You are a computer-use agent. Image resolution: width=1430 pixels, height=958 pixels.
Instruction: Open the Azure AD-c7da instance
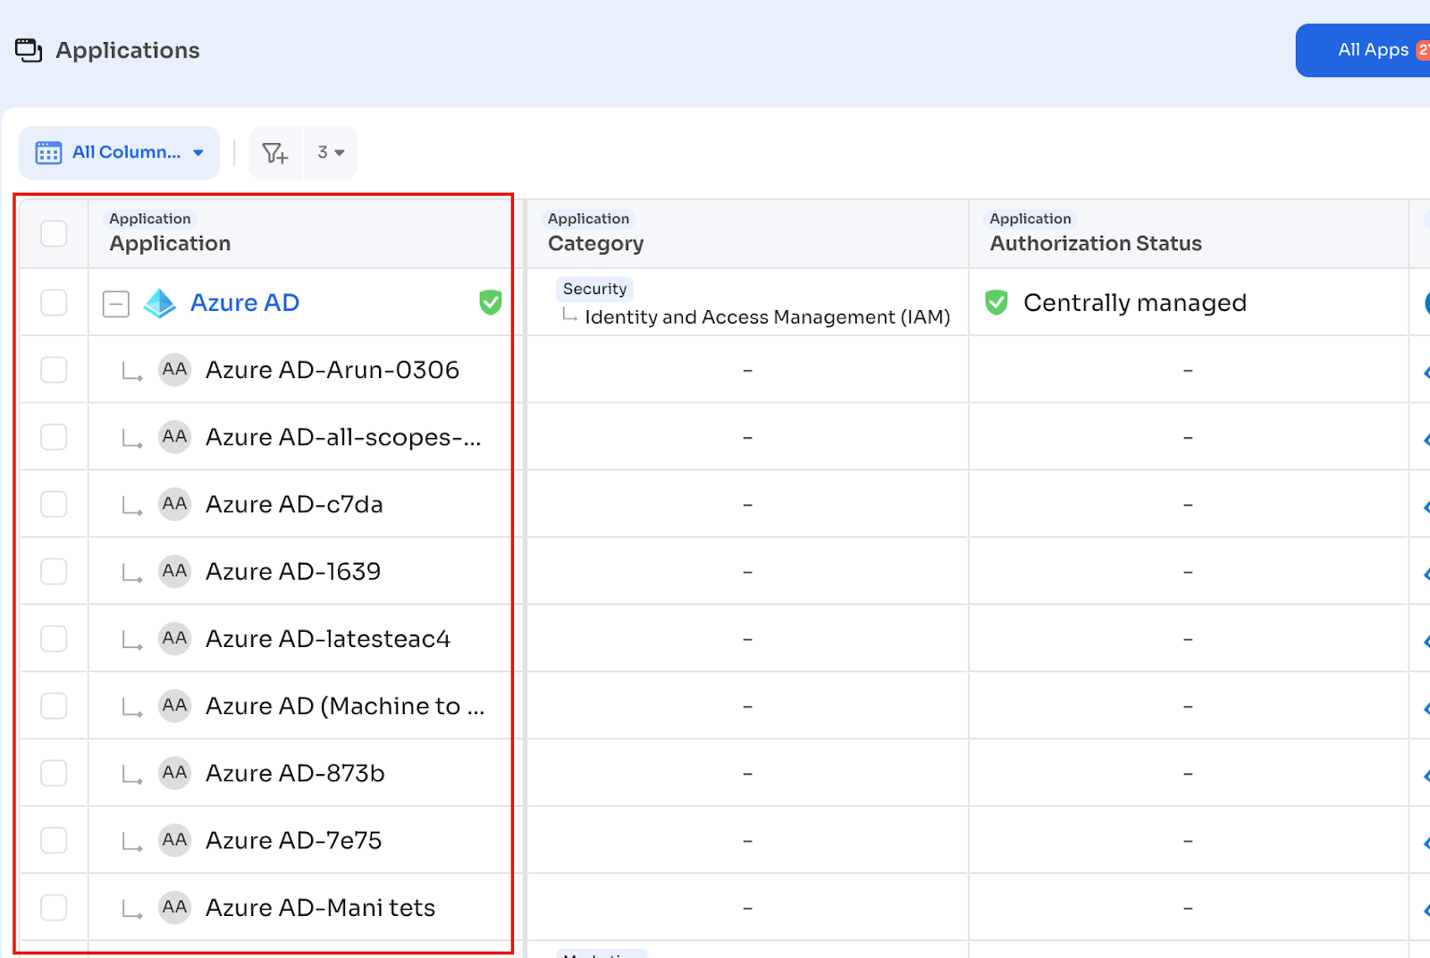[294, 504]
